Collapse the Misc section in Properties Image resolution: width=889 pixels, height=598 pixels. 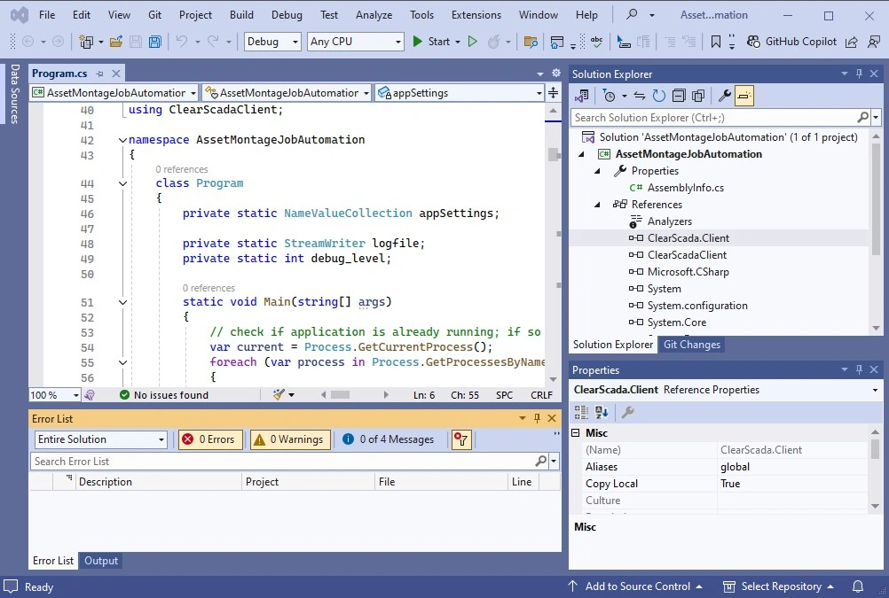coord(576,432)
